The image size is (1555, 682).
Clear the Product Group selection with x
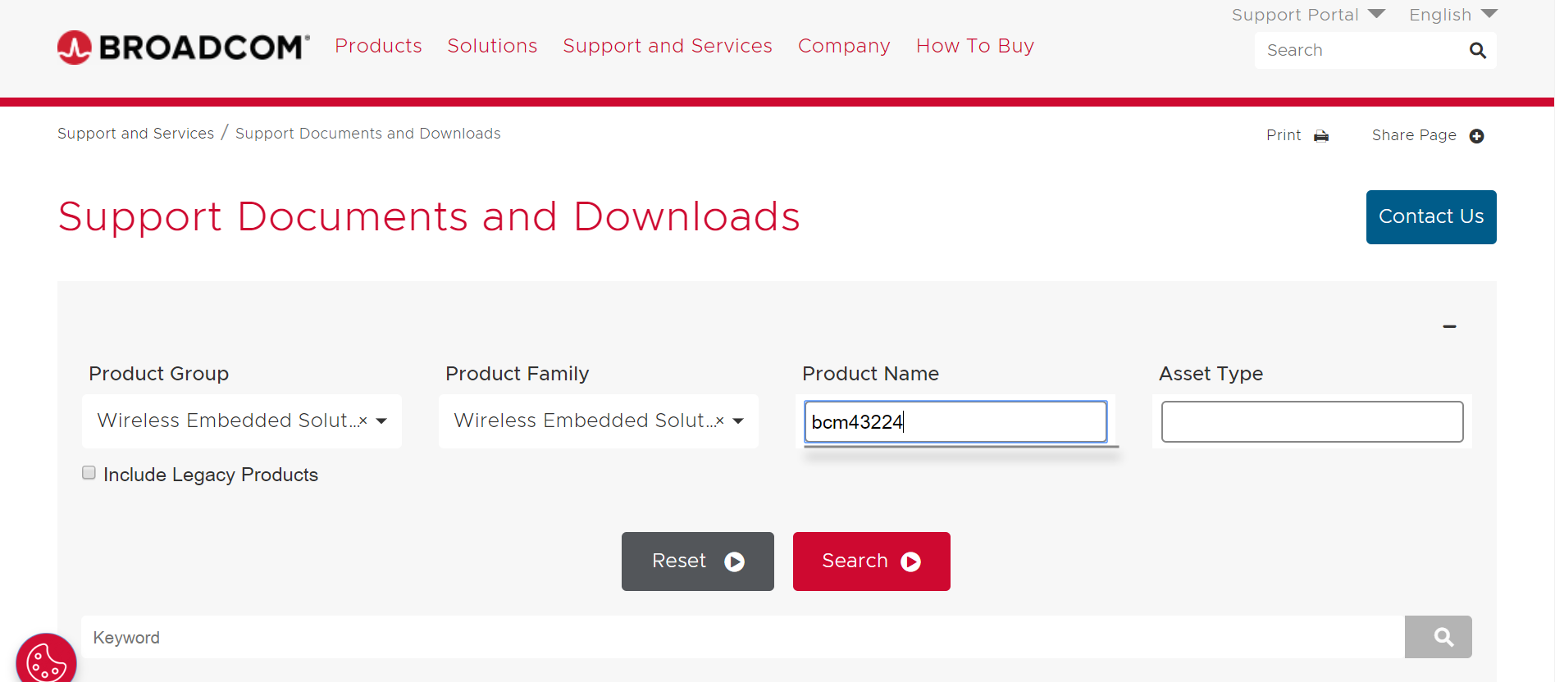pyautogui.click(x=363, y=421)
